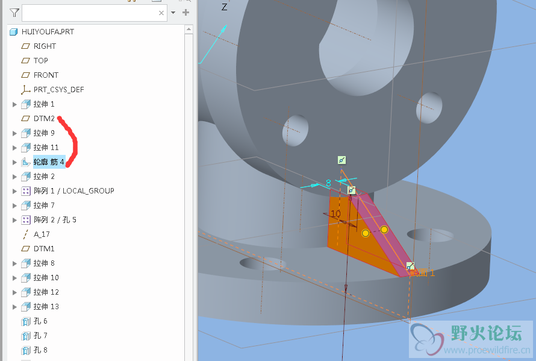536x361 pixels.
Task: Click the 孔 6 hole feature icon
Action: click(25, 321)
